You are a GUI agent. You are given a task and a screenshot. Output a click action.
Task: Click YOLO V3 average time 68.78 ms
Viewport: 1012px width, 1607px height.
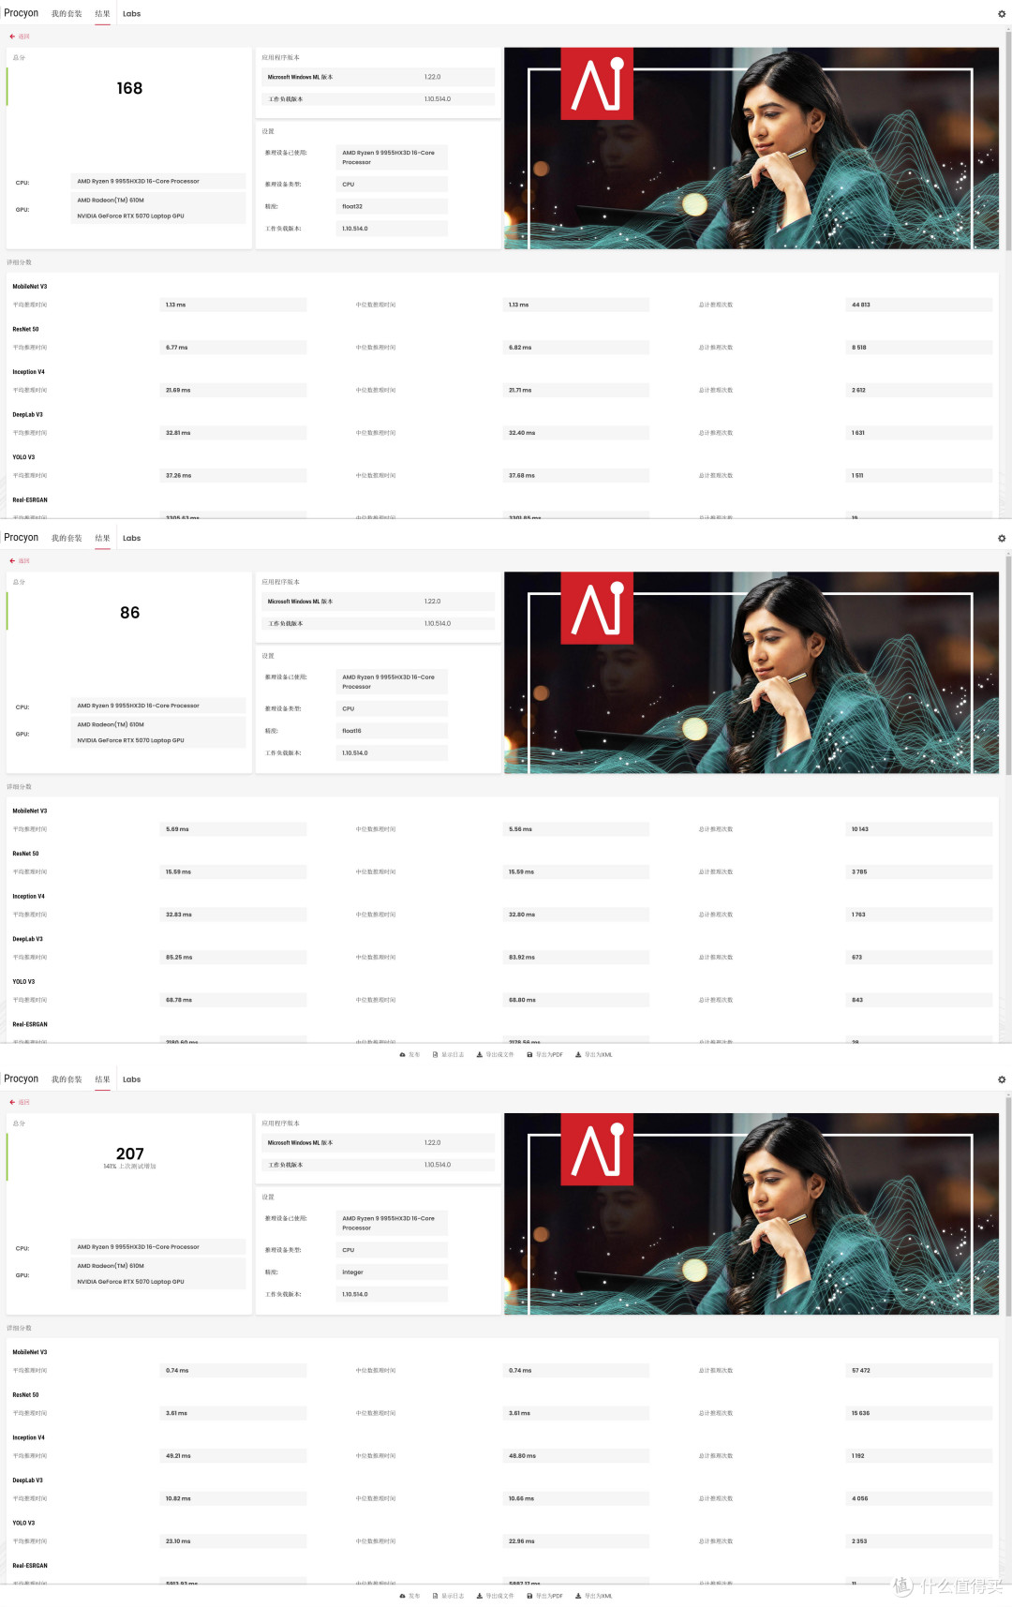(233, 1000)
